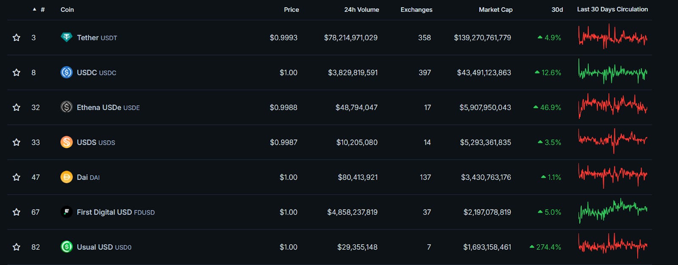Click First Digital USD's green circulation chart
Viewport: 678px width, 265px height.
612,212
